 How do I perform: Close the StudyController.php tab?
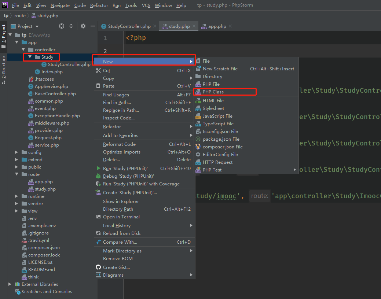coord(154,26)
